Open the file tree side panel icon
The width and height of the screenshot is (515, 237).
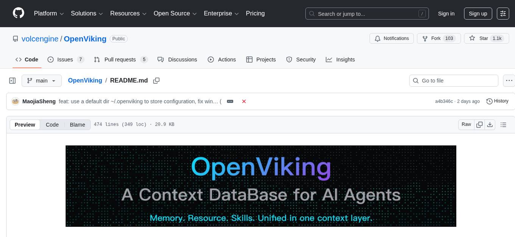pos(12,80)
